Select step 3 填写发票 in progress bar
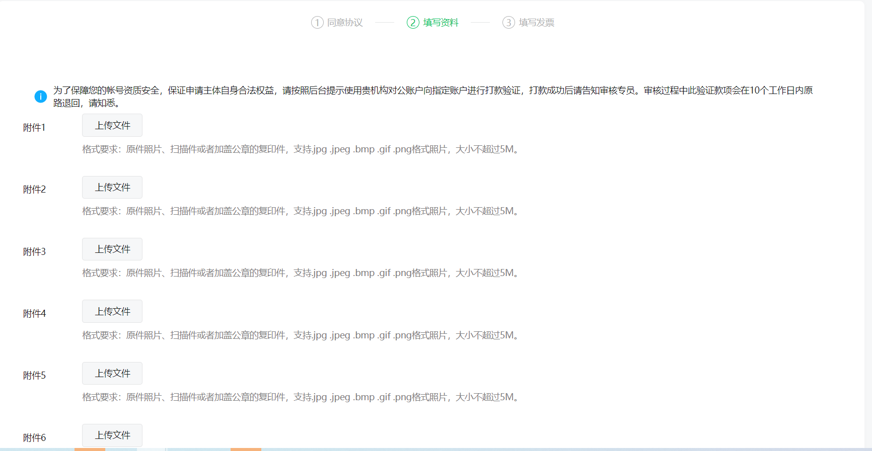This screenshot has height=451, width=872. pyautogui.click(x=529, y=23)
